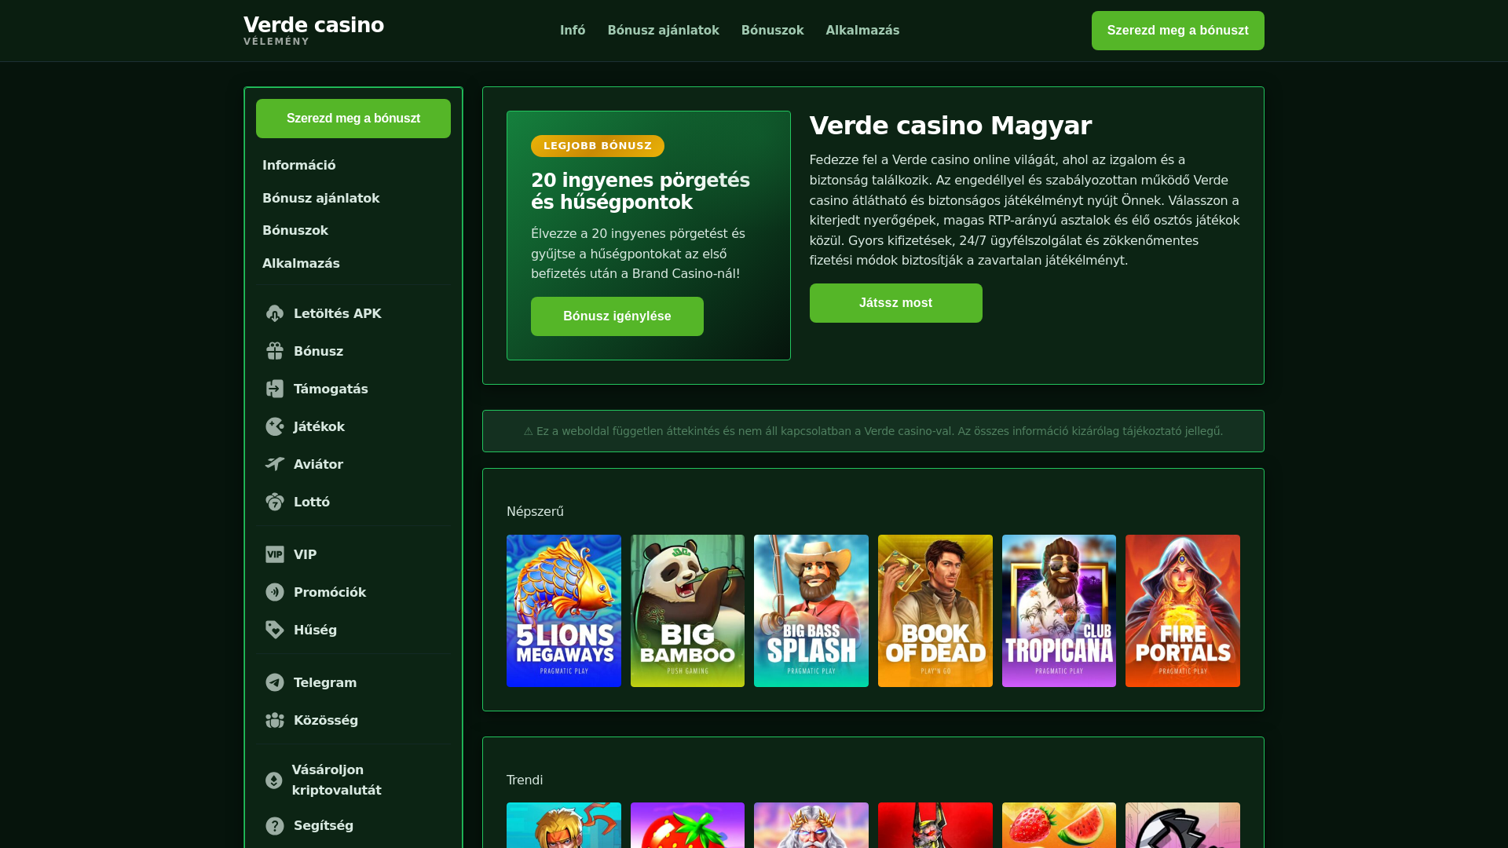
Task: Click the Népszerű section heading
Action: click(535, 512)
